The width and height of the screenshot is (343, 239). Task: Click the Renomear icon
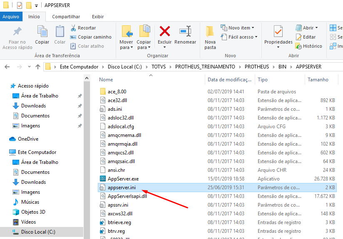[x=185, y=31]
